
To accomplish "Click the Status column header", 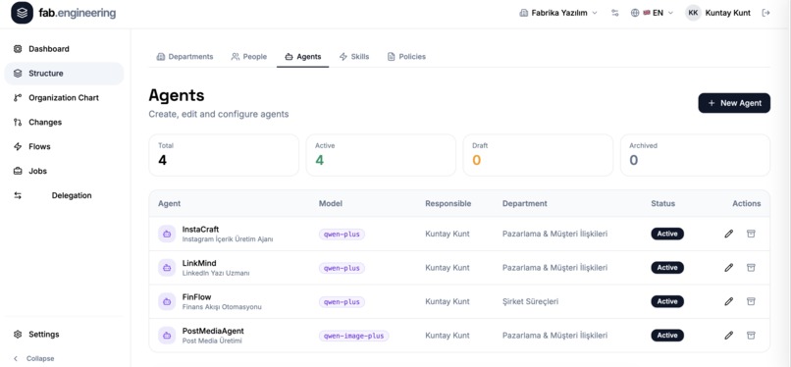I will click(662, 204).
